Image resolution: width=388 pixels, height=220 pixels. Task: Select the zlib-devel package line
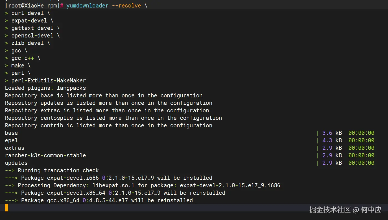(27, 43)
